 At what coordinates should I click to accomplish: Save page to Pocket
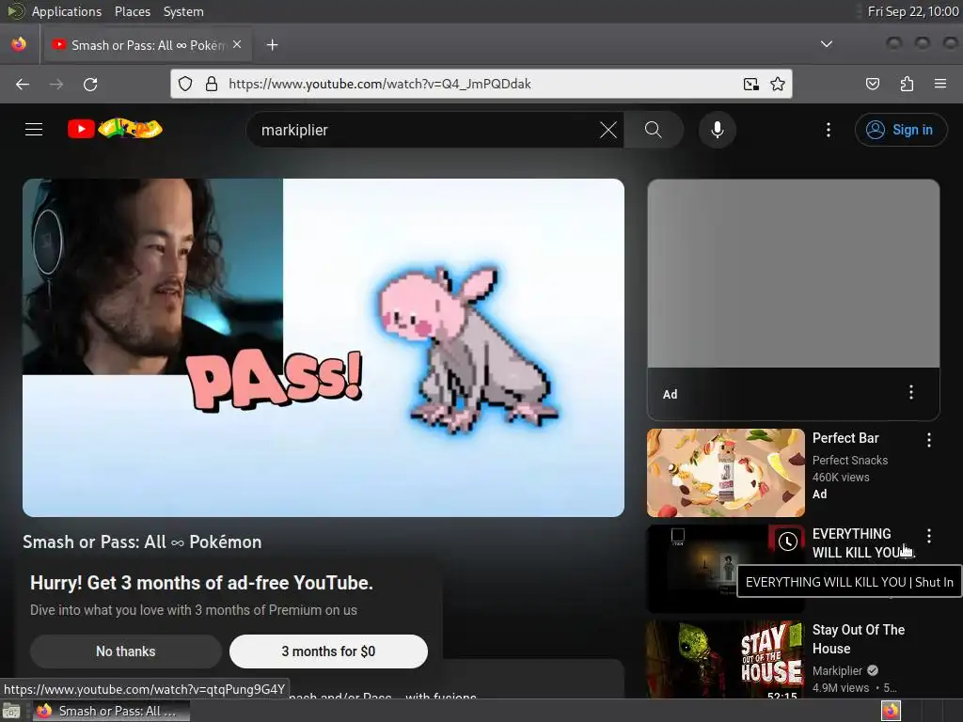tap(872, 84)
